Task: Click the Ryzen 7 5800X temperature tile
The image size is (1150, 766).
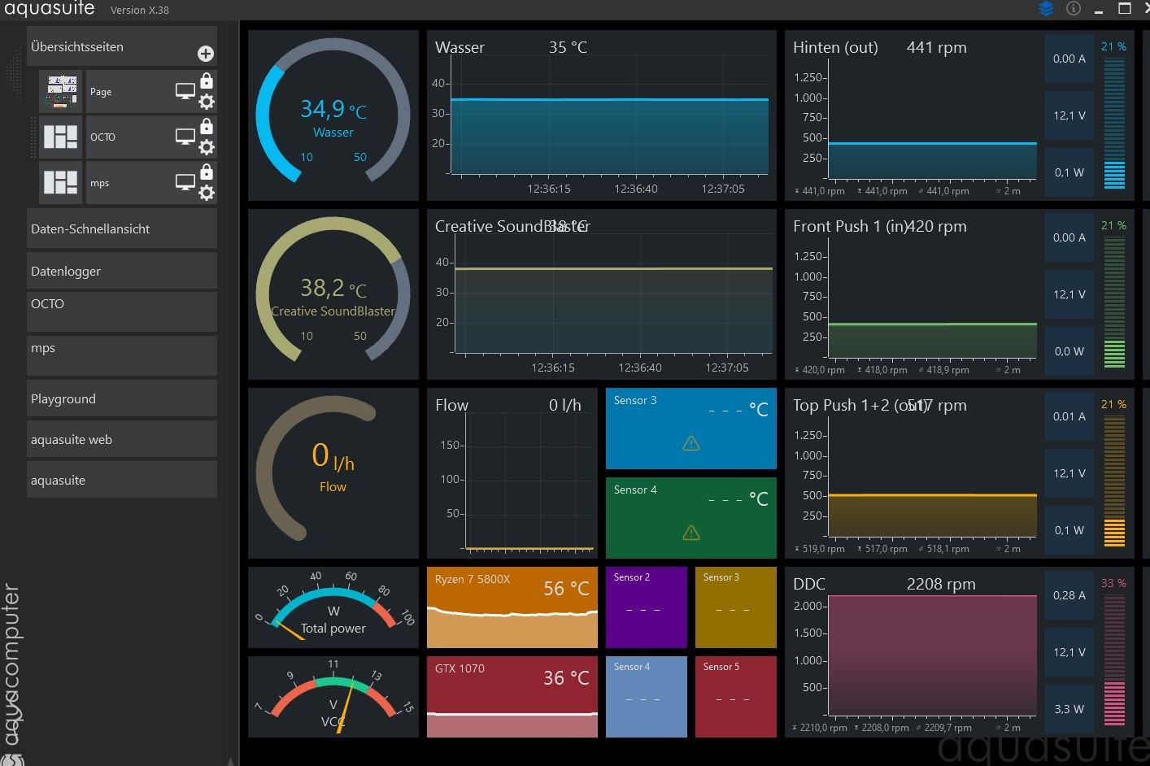Action: pyautogui.click(x=512, y=607)
